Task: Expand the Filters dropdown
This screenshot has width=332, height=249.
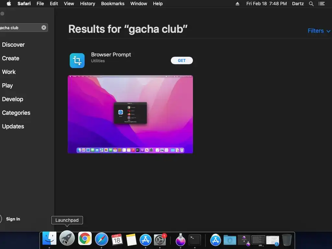Action: click(x=319, y=31)
